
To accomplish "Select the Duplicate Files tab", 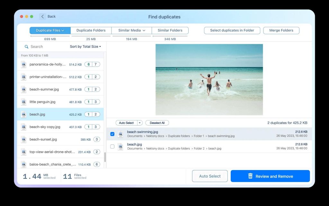I will (50, 30).
